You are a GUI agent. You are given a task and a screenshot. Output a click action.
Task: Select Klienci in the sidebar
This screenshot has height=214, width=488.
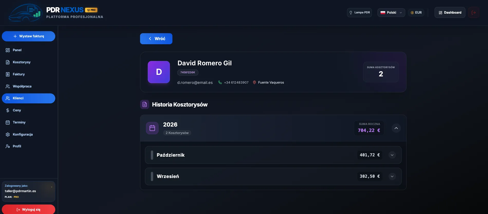(x=29, y=98)
